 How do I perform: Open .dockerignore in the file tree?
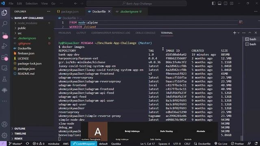click(27, 38)
